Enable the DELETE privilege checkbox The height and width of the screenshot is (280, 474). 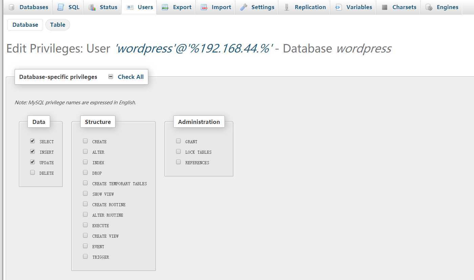point(33,172)
